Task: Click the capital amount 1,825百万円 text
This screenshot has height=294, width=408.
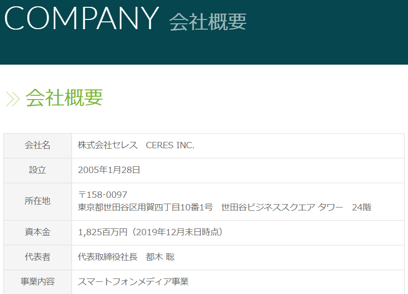Action: [103, 232]
